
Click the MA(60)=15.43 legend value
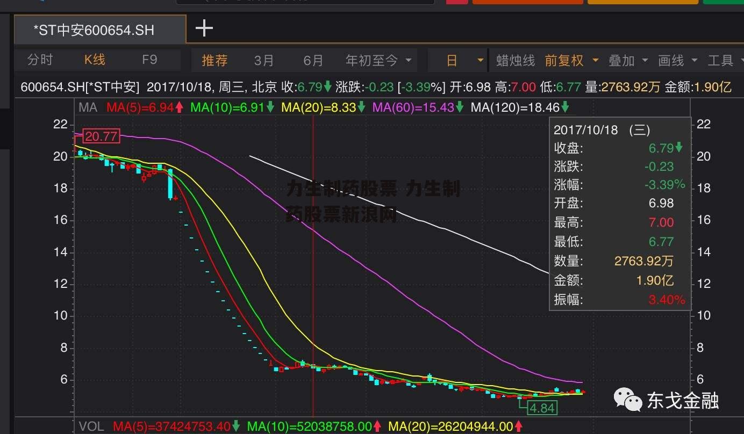tap(418, 107)
